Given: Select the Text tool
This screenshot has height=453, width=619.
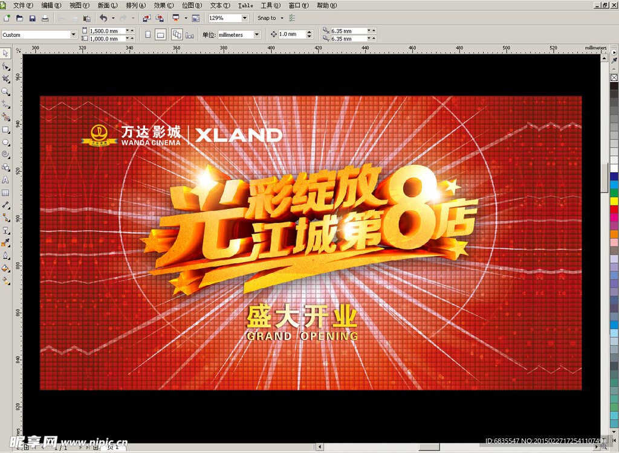Looking at the screenshot, I should coord(5,180).
